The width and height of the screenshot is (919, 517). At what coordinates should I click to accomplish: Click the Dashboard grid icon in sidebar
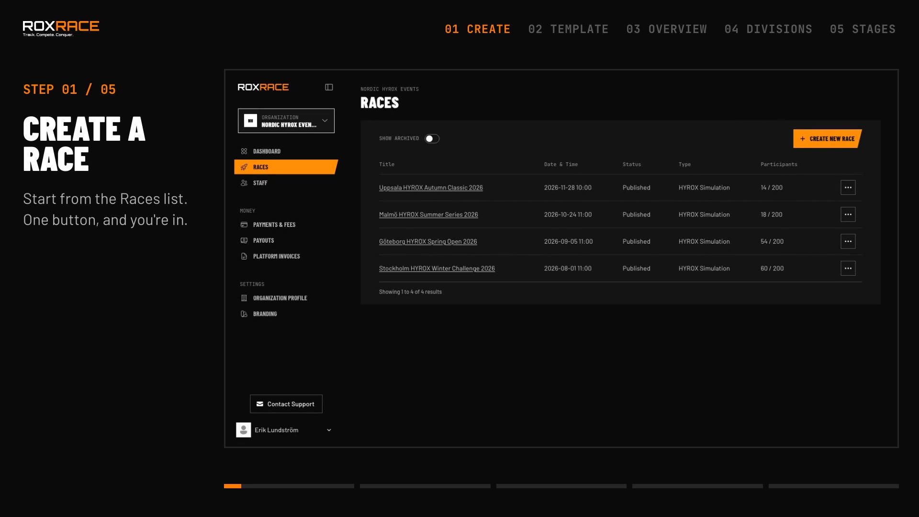(x=244, y=151)
